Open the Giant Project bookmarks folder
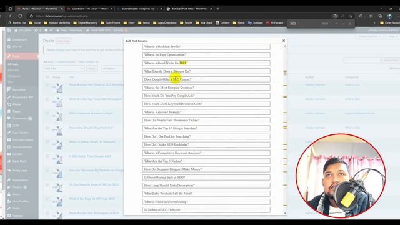 click(111, 23)
